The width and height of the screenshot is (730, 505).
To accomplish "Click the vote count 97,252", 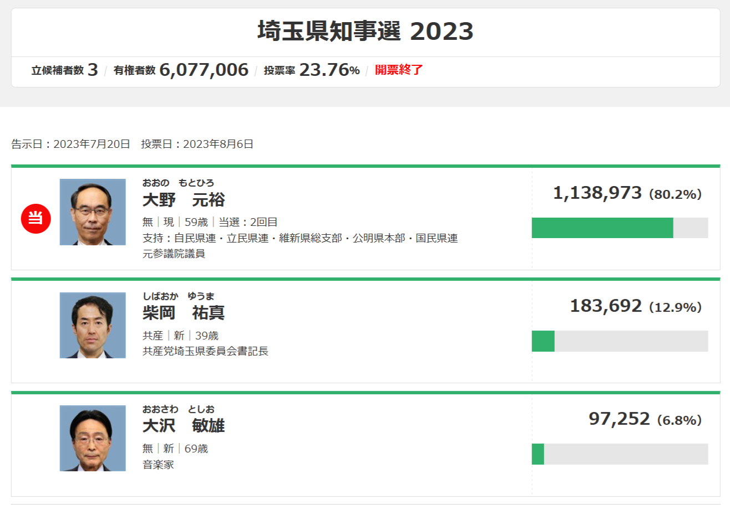I will click(619, 419).
